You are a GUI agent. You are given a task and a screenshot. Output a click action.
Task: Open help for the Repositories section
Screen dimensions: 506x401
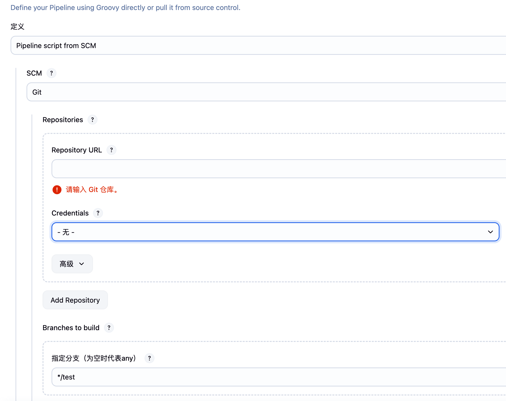point(92,120)
